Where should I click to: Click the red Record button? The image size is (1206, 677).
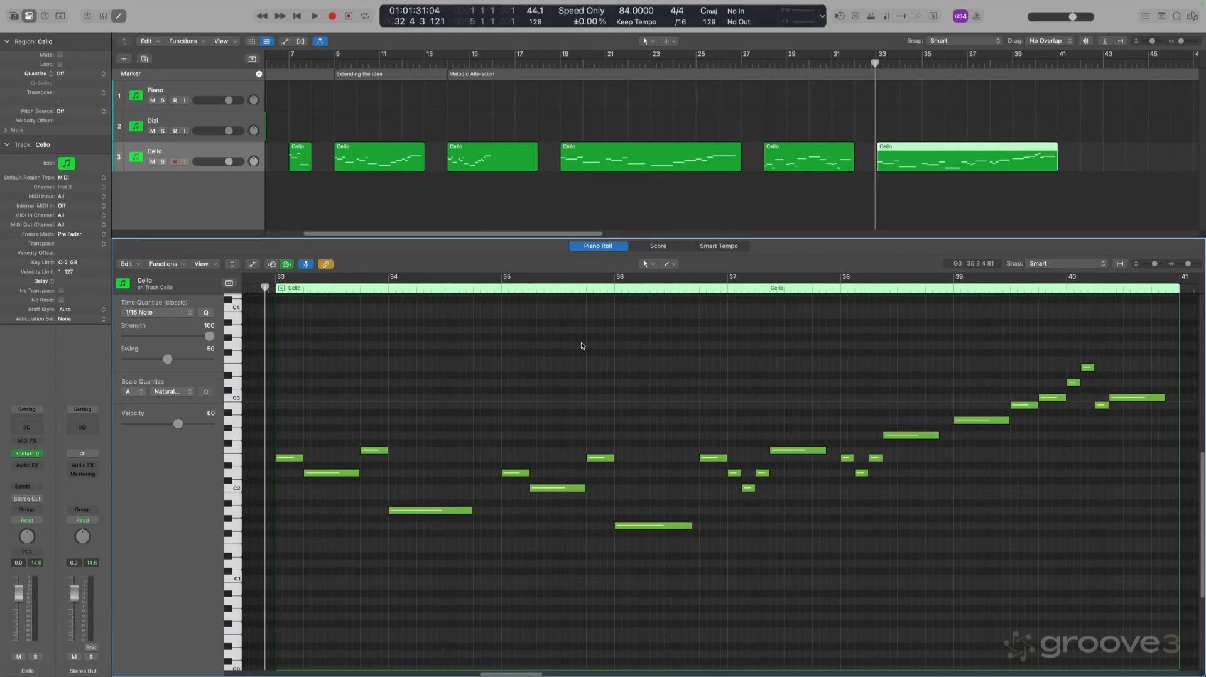click(x=332, y=16)
